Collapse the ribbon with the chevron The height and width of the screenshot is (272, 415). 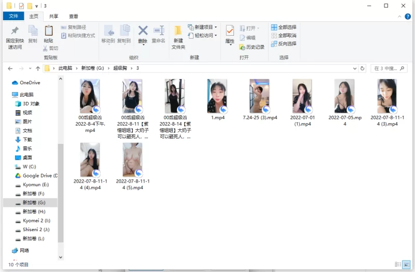point(399,17)
